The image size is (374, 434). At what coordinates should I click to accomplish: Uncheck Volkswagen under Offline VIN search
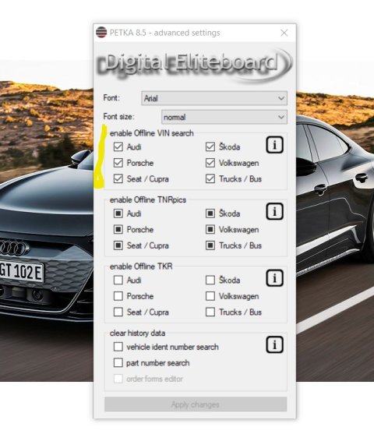point(210,163)
